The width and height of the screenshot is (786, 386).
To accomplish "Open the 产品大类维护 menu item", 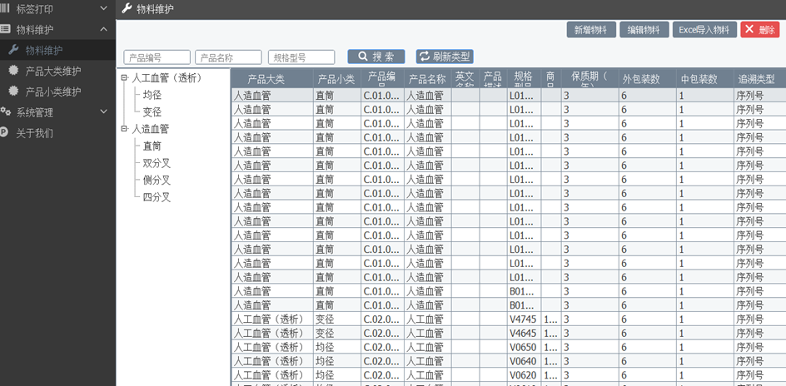I will click(x=53, y=71).
